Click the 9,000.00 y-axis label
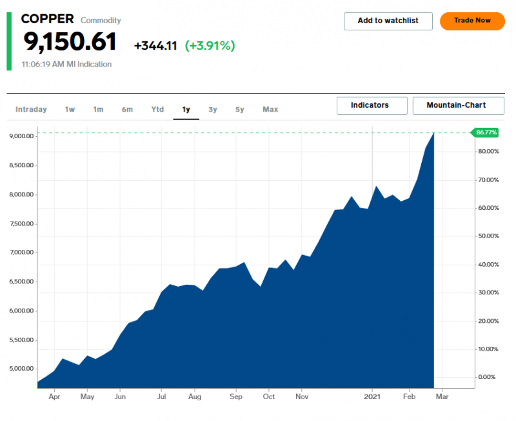The height and width of the screenshot is (421, 516). [x=21, y=136]
